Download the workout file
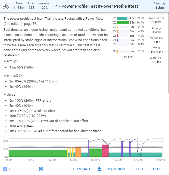 tap(99, 169)
